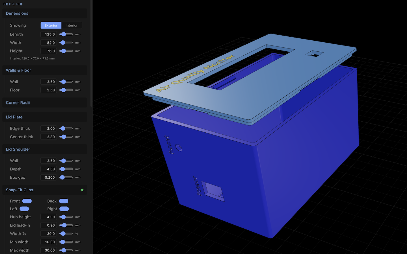Collapse the Lid Plate section

tap(45, 117)
